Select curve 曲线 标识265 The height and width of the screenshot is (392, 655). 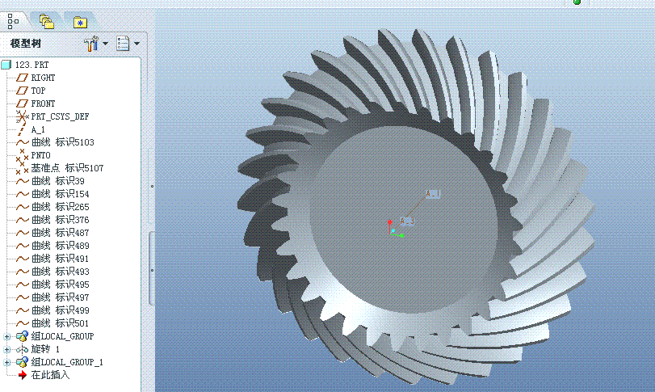[61, 207]
